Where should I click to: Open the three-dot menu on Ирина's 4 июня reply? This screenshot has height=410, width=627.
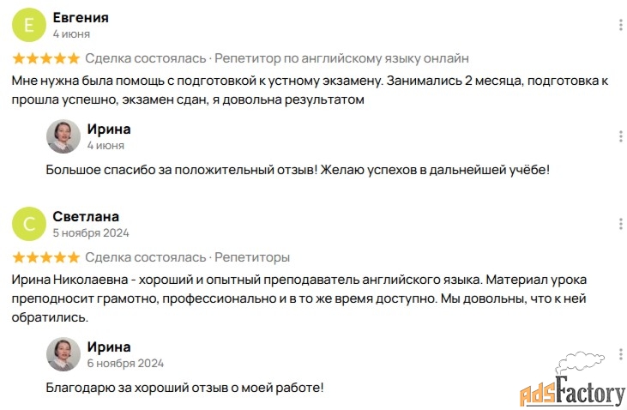tap(621, 136)
